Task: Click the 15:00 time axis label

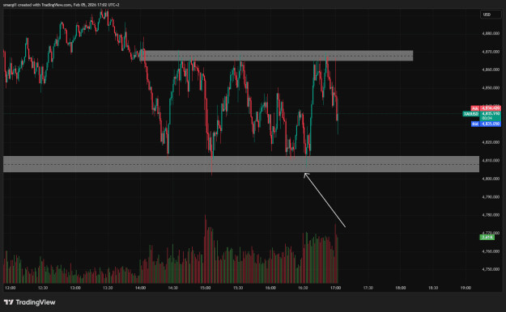Action: point(206,288)
